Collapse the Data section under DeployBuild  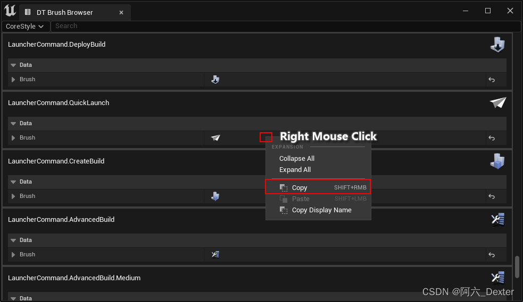[x=13, y=65]
